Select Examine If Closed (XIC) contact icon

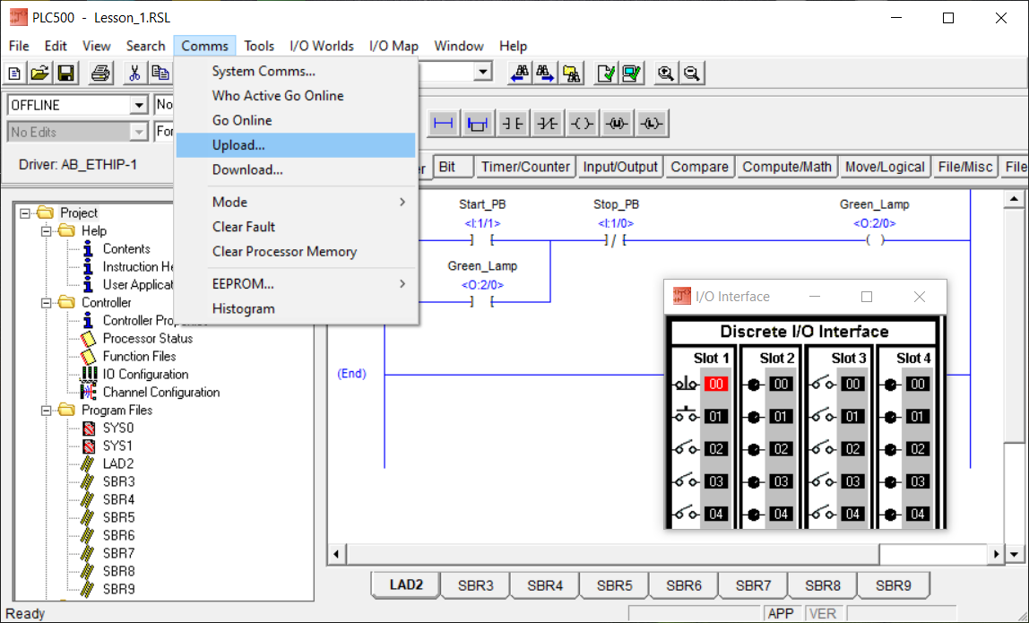[x=513, y=124]
